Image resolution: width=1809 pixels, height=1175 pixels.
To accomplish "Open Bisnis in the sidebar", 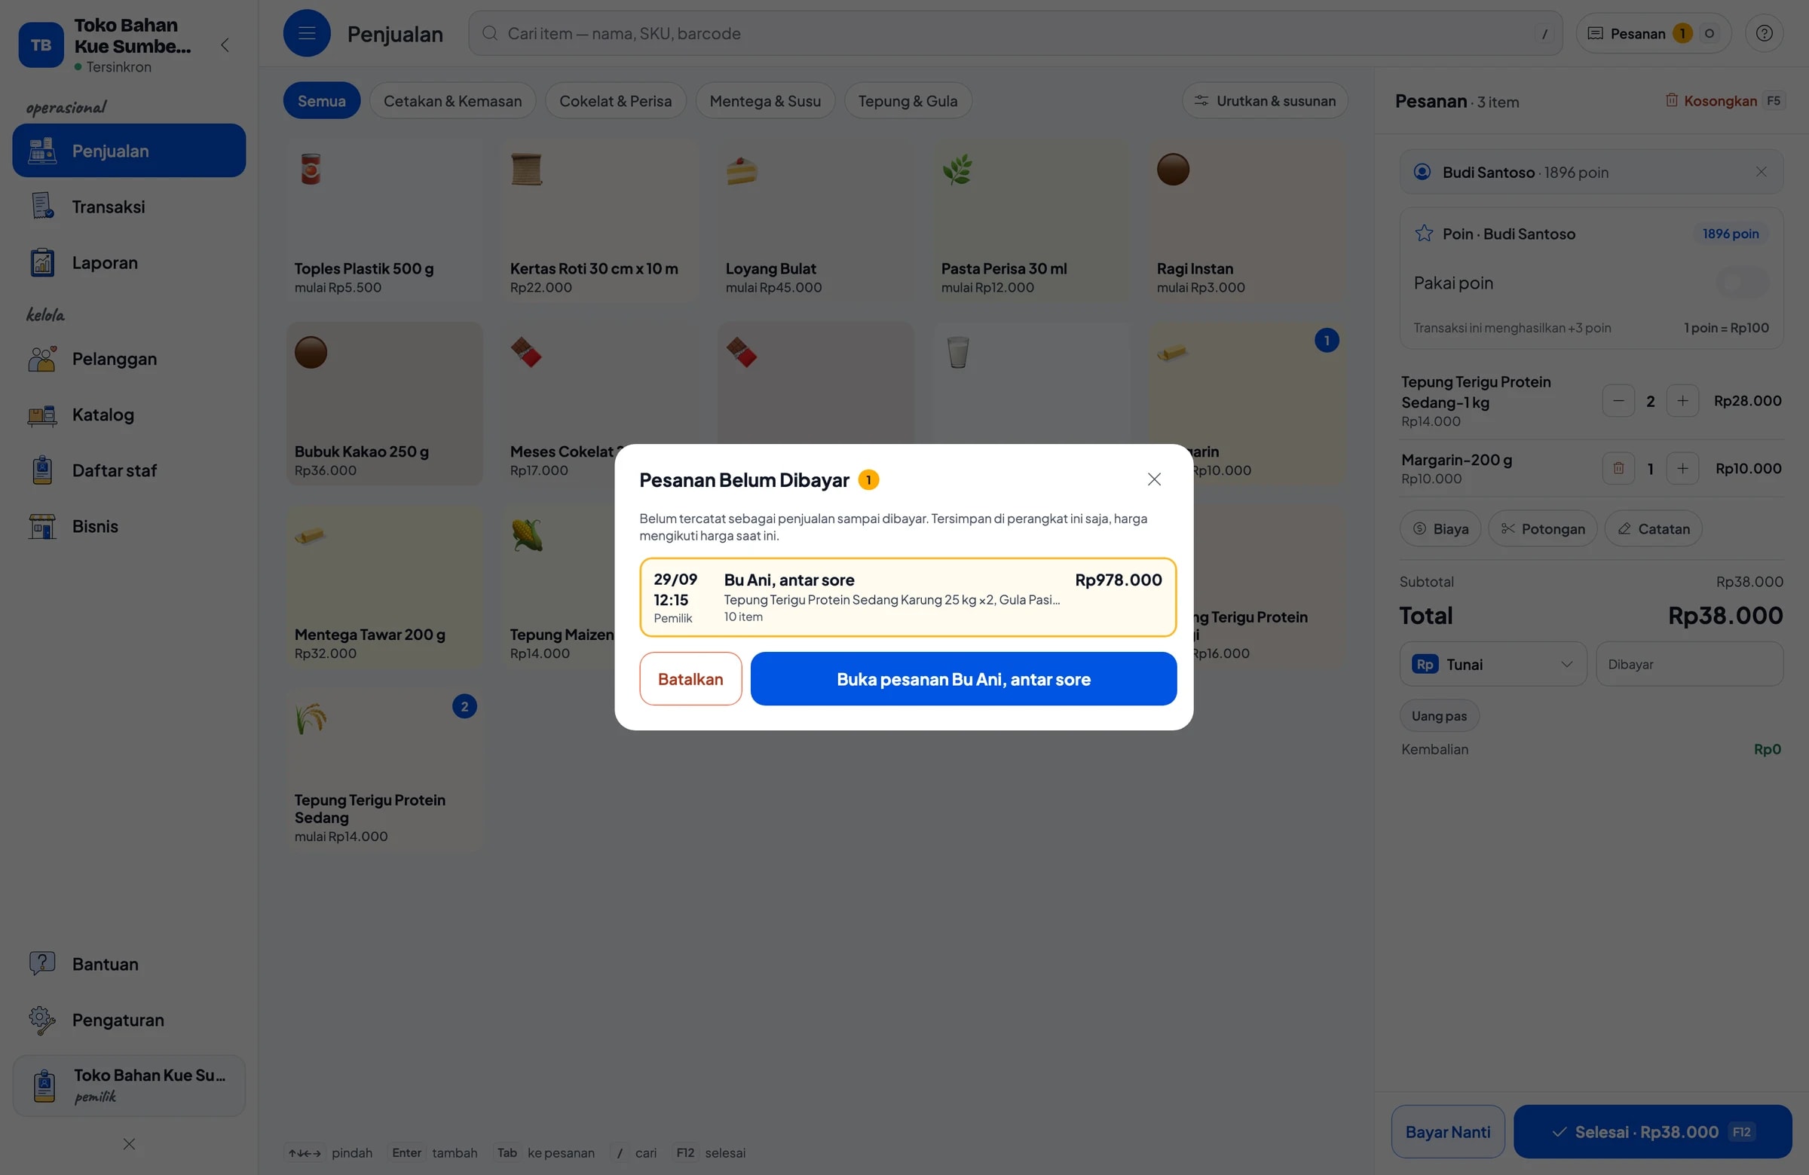I will [x=128, y=526].
